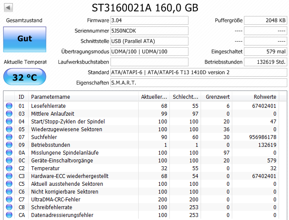
Task: Click Grenzwert 97 for Misslungene Spindelanläufe
Action: [226, 153]
